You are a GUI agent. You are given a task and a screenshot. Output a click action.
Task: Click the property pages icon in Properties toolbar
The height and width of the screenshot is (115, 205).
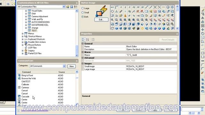click(93, 39)
